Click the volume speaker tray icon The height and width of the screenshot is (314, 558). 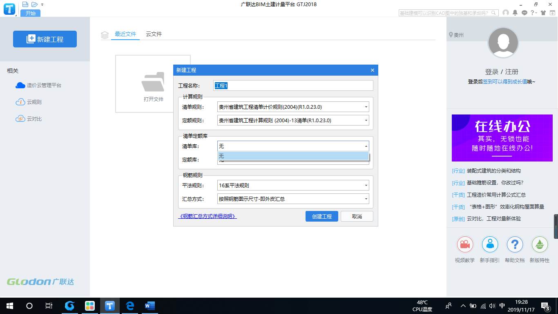(492, 306)
